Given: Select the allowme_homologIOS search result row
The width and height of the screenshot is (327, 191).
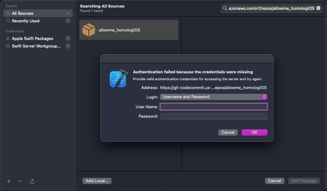Looking at the screenshot, I should (x=129, y=30).
